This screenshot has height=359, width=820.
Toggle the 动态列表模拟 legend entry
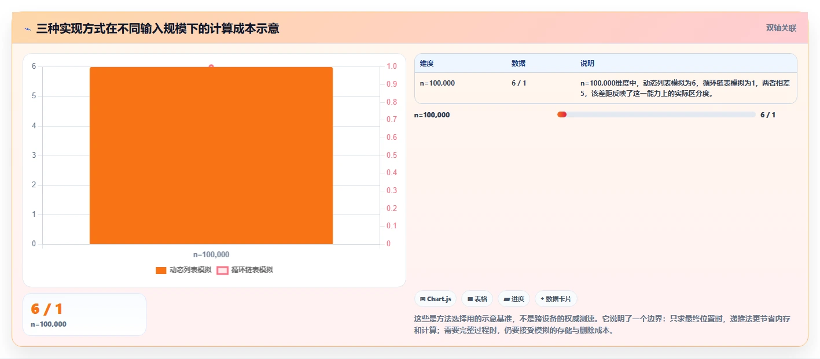click(183, 270)
